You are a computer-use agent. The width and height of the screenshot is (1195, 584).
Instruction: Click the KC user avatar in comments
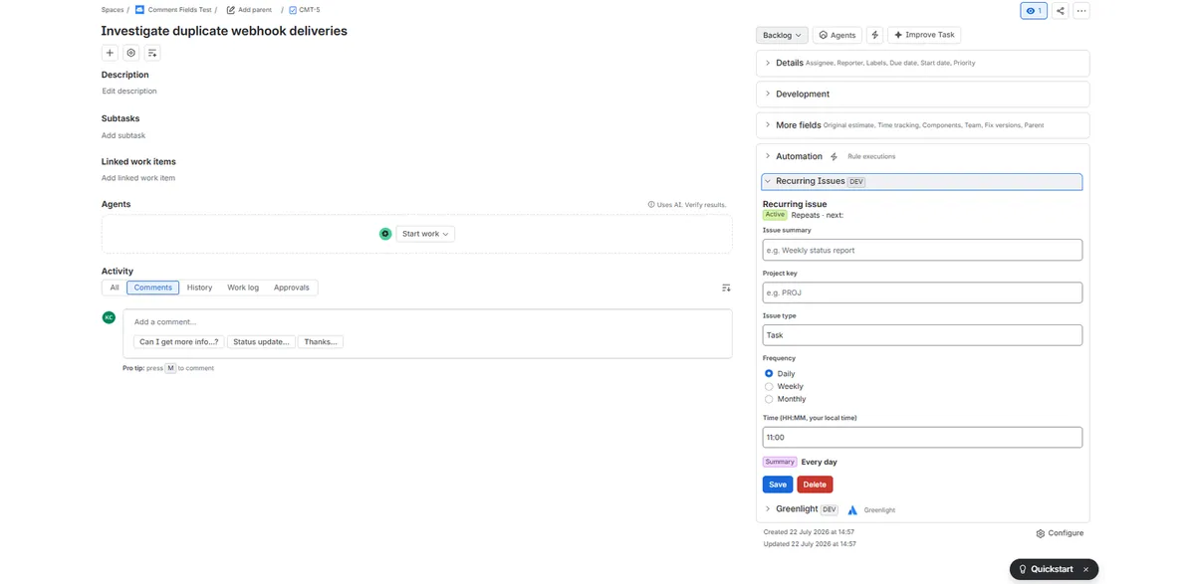[x=109, y=317]
